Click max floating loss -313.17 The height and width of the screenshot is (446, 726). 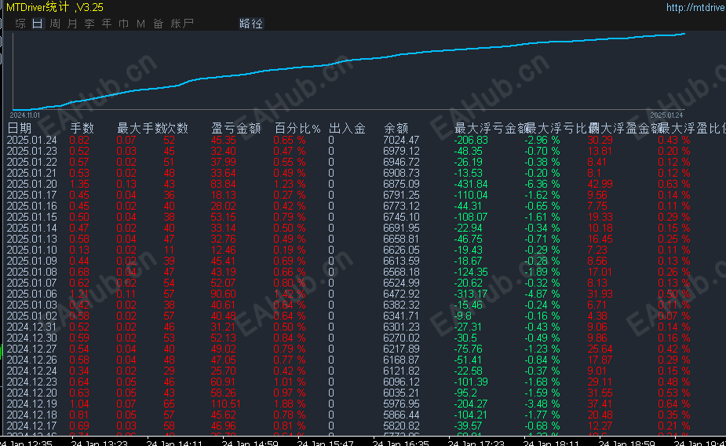(471, 294)
